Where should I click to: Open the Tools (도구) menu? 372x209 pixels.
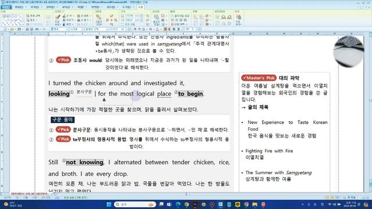click(x=127, y=7)
